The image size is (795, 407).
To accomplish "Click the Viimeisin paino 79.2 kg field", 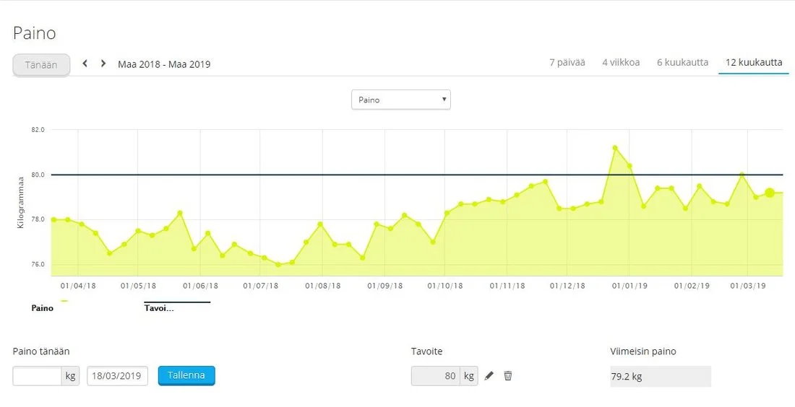I will [660, 377].
